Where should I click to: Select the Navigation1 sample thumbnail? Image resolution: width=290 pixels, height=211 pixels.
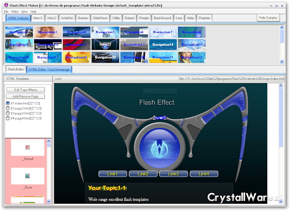click(x=19, y=32)
